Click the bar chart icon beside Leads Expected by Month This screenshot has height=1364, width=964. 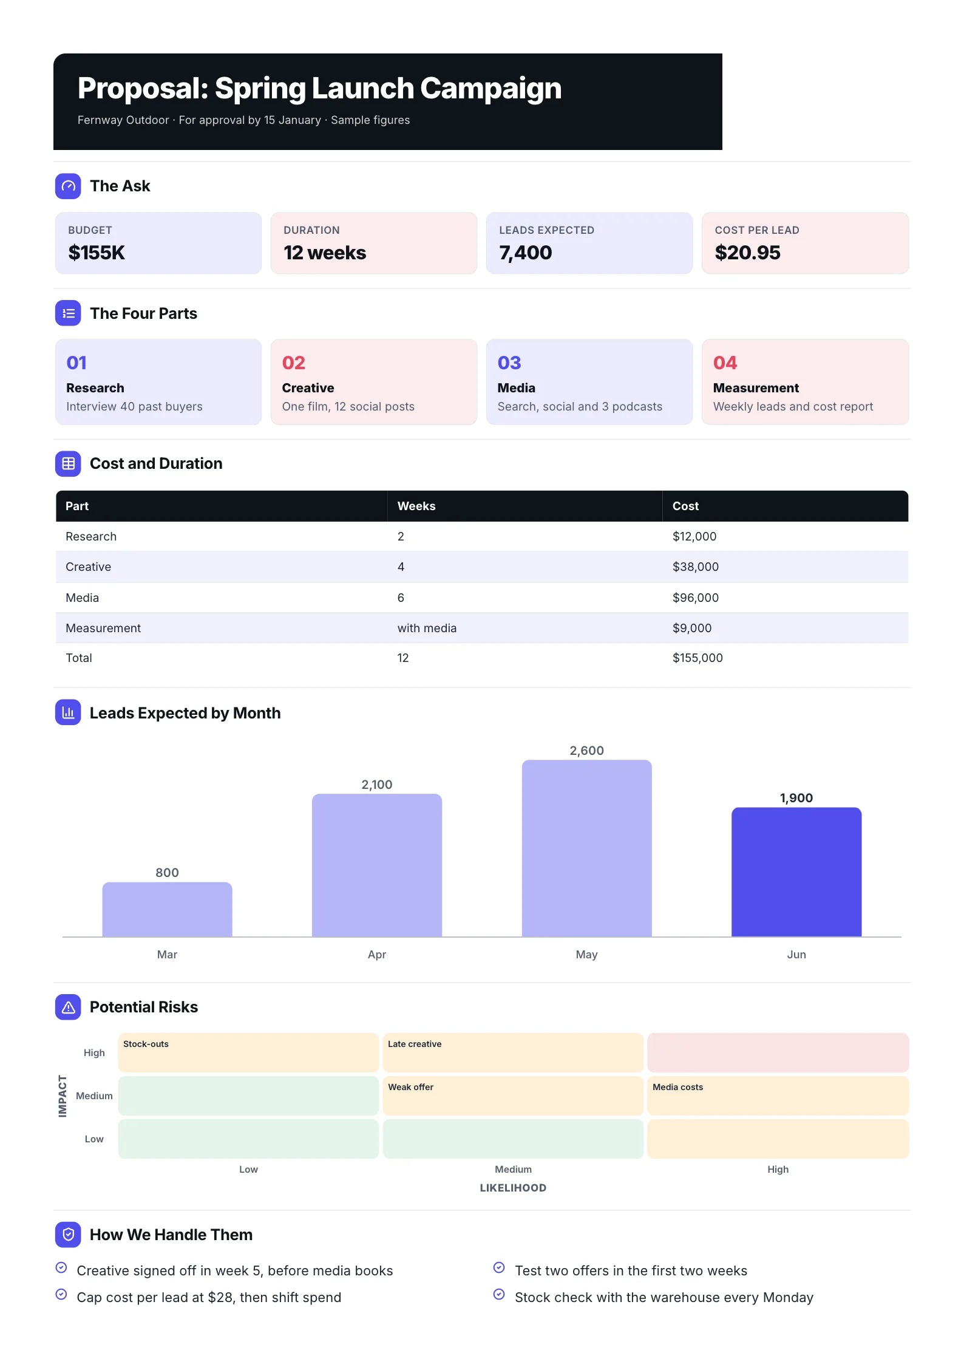coord(68,712)
